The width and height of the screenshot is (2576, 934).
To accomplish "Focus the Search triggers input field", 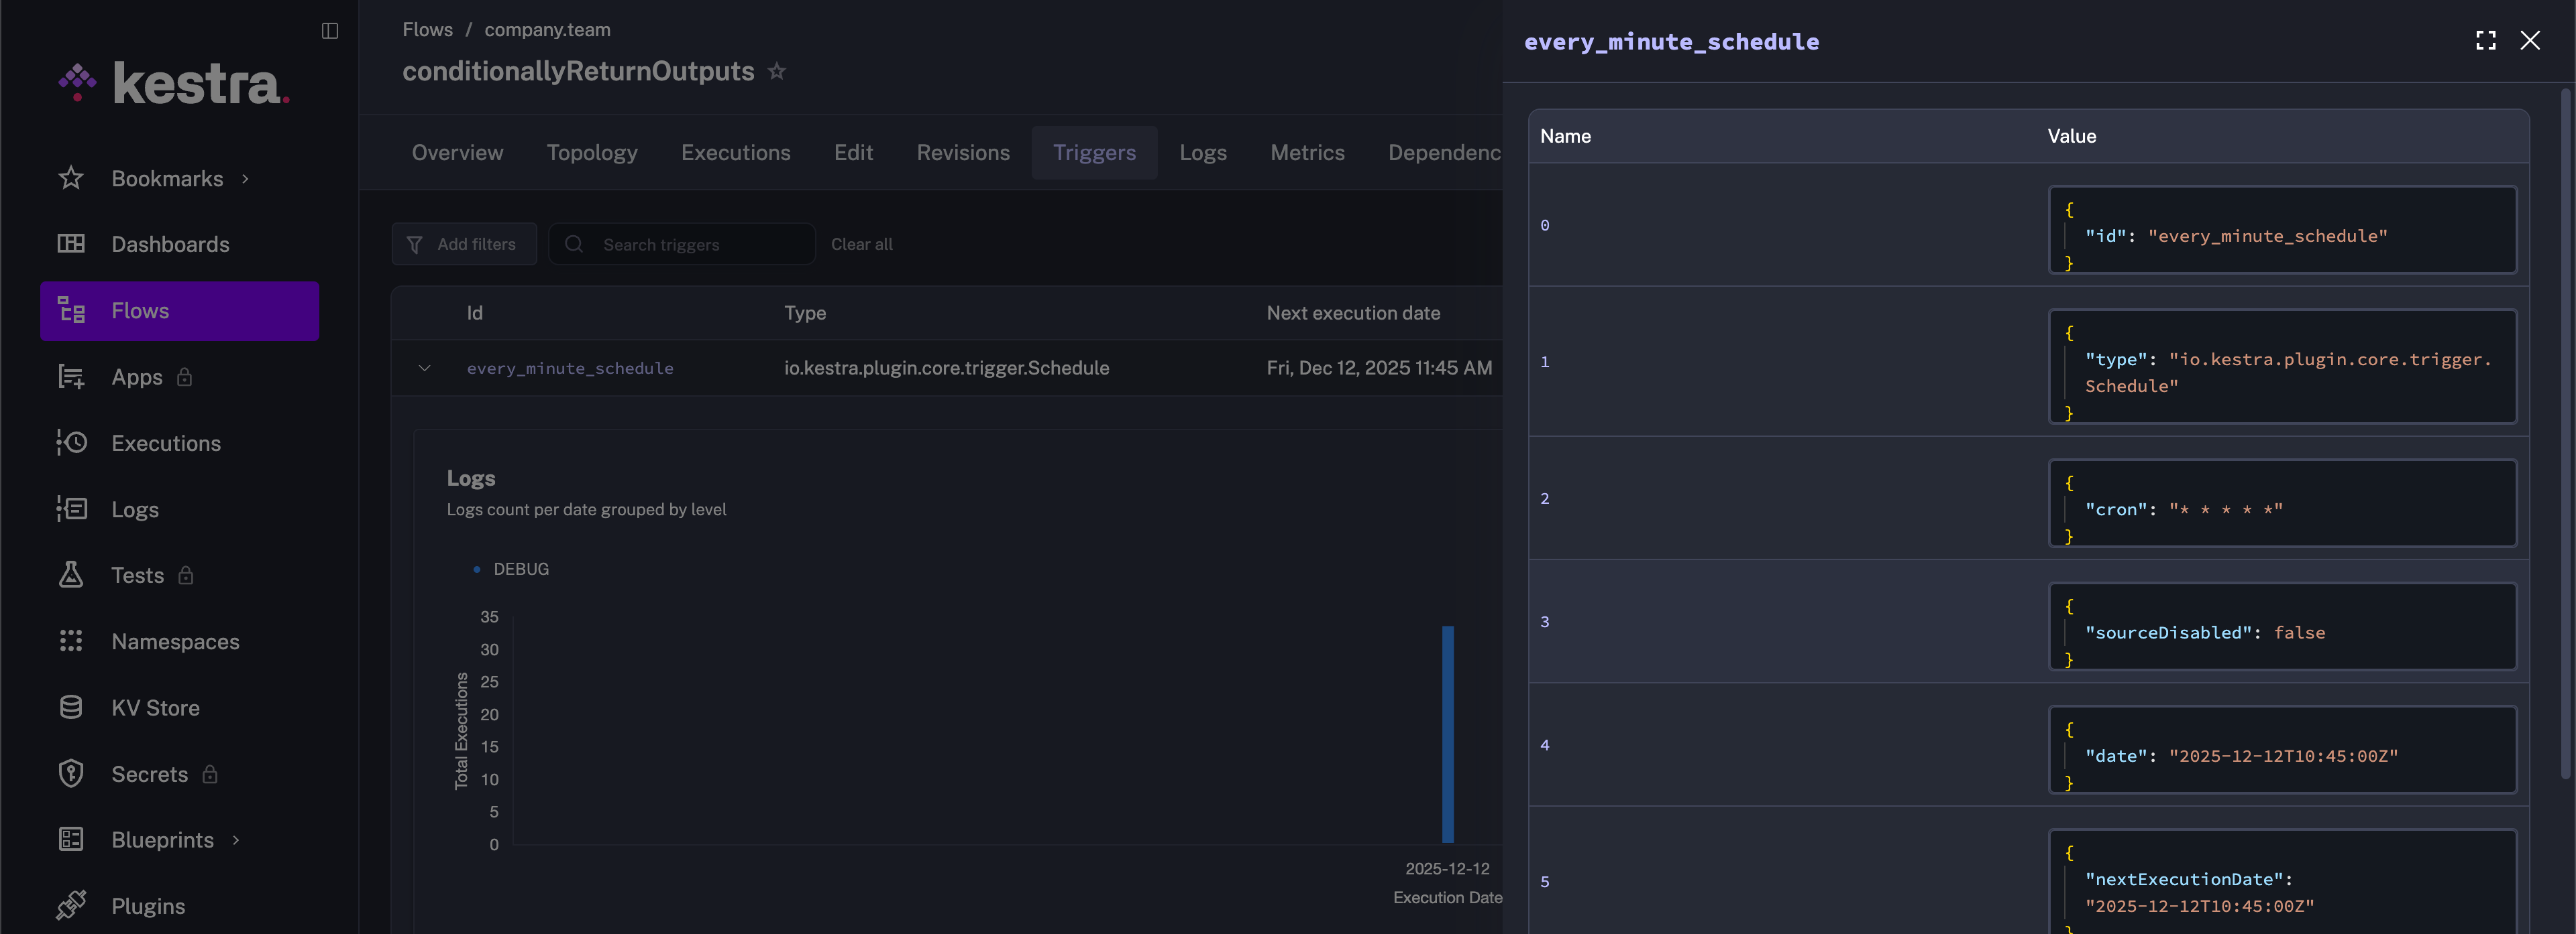I will (x=695, y=245).
